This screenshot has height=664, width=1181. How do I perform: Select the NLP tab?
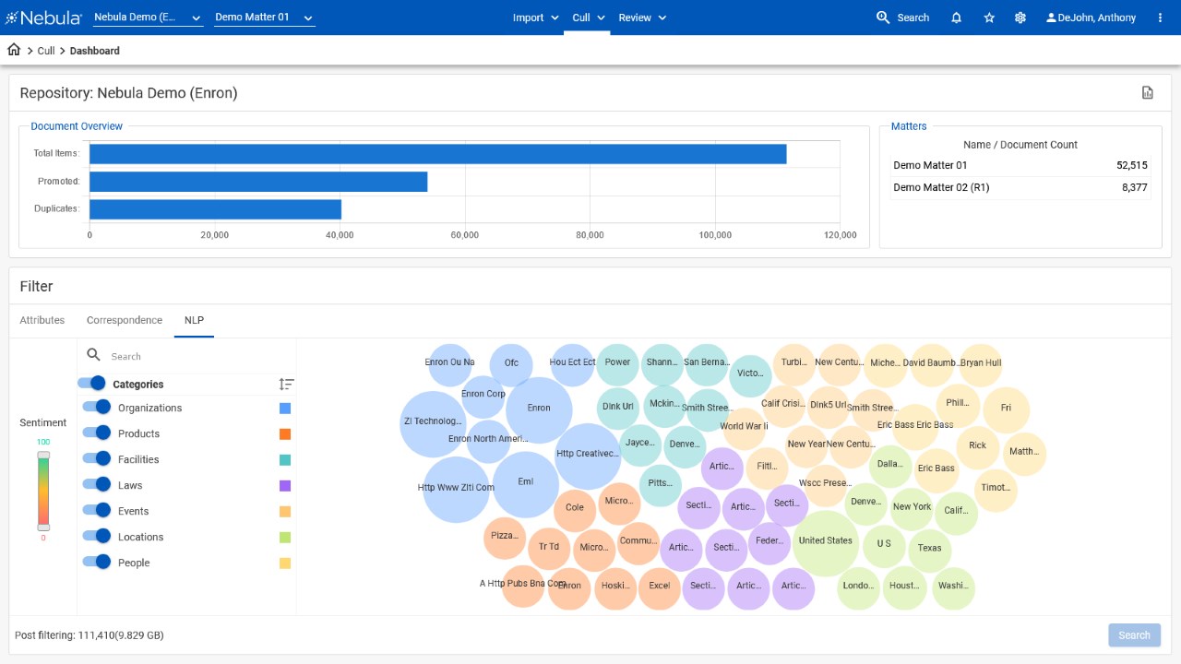click(194, 320)
